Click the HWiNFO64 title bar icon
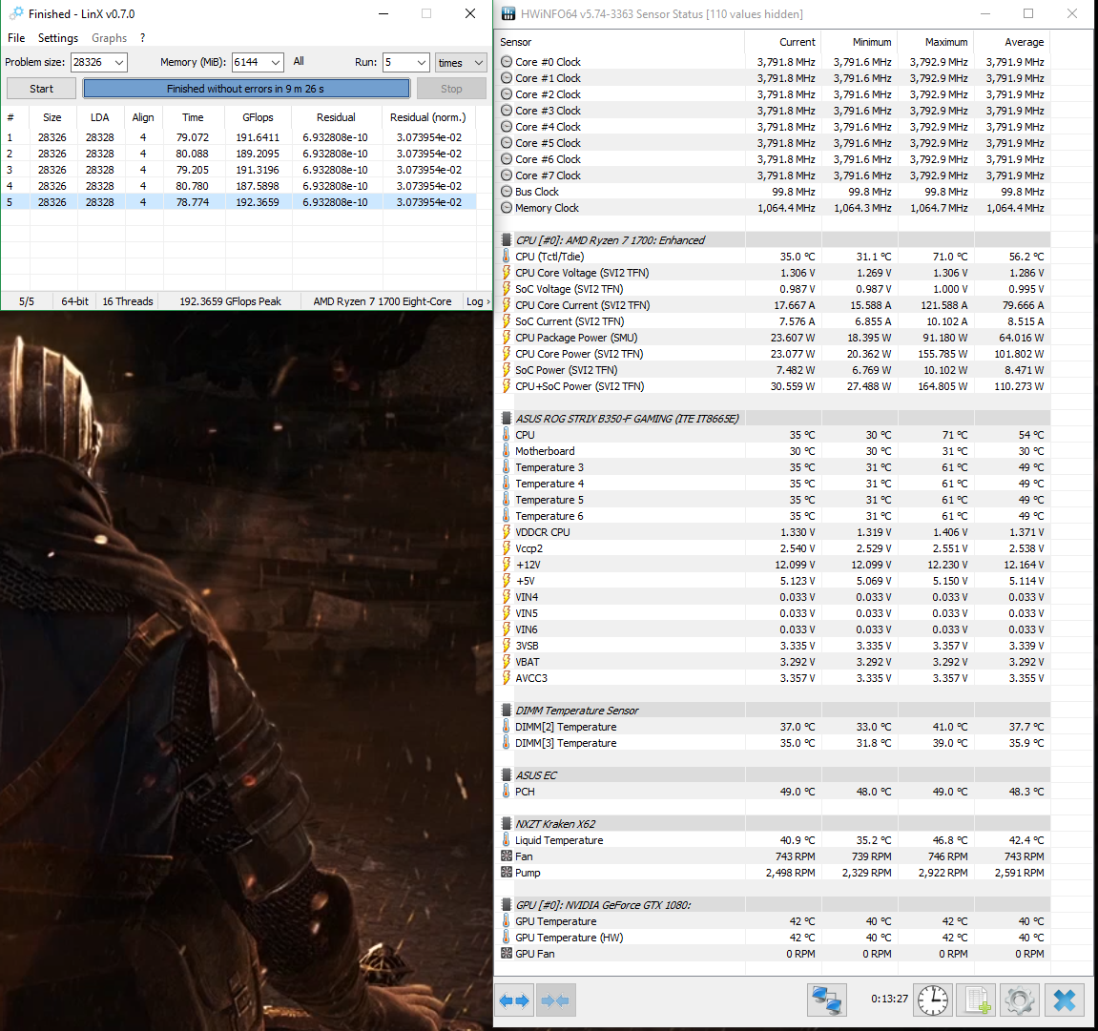 tap(508, 14)
